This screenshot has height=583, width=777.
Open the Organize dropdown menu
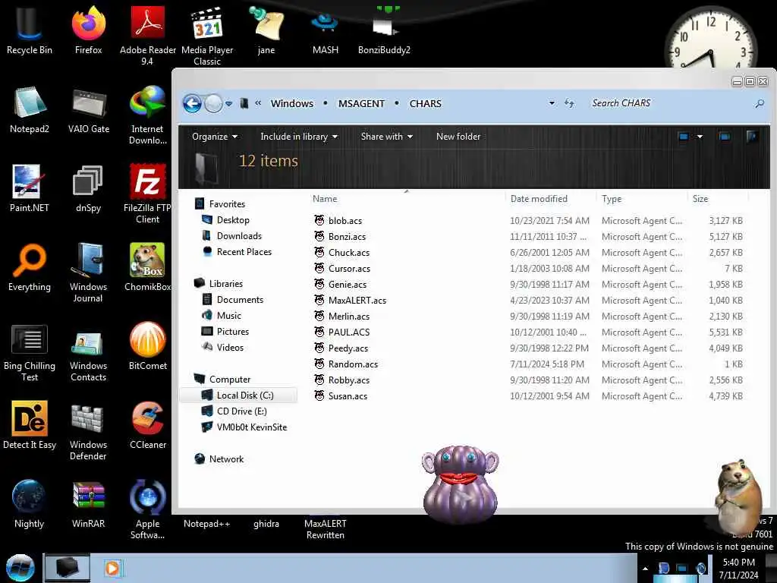click(215, 137)
